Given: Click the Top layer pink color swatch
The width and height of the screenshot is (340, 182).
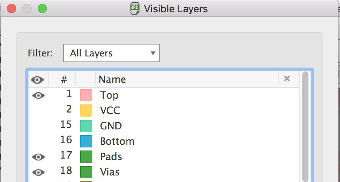Looking at the screenshot, I should click(x=86, y=95).
